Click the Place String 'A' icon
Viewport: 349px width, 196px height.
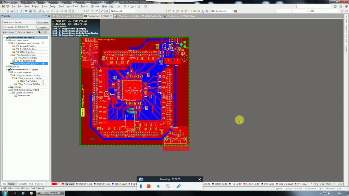203,11
